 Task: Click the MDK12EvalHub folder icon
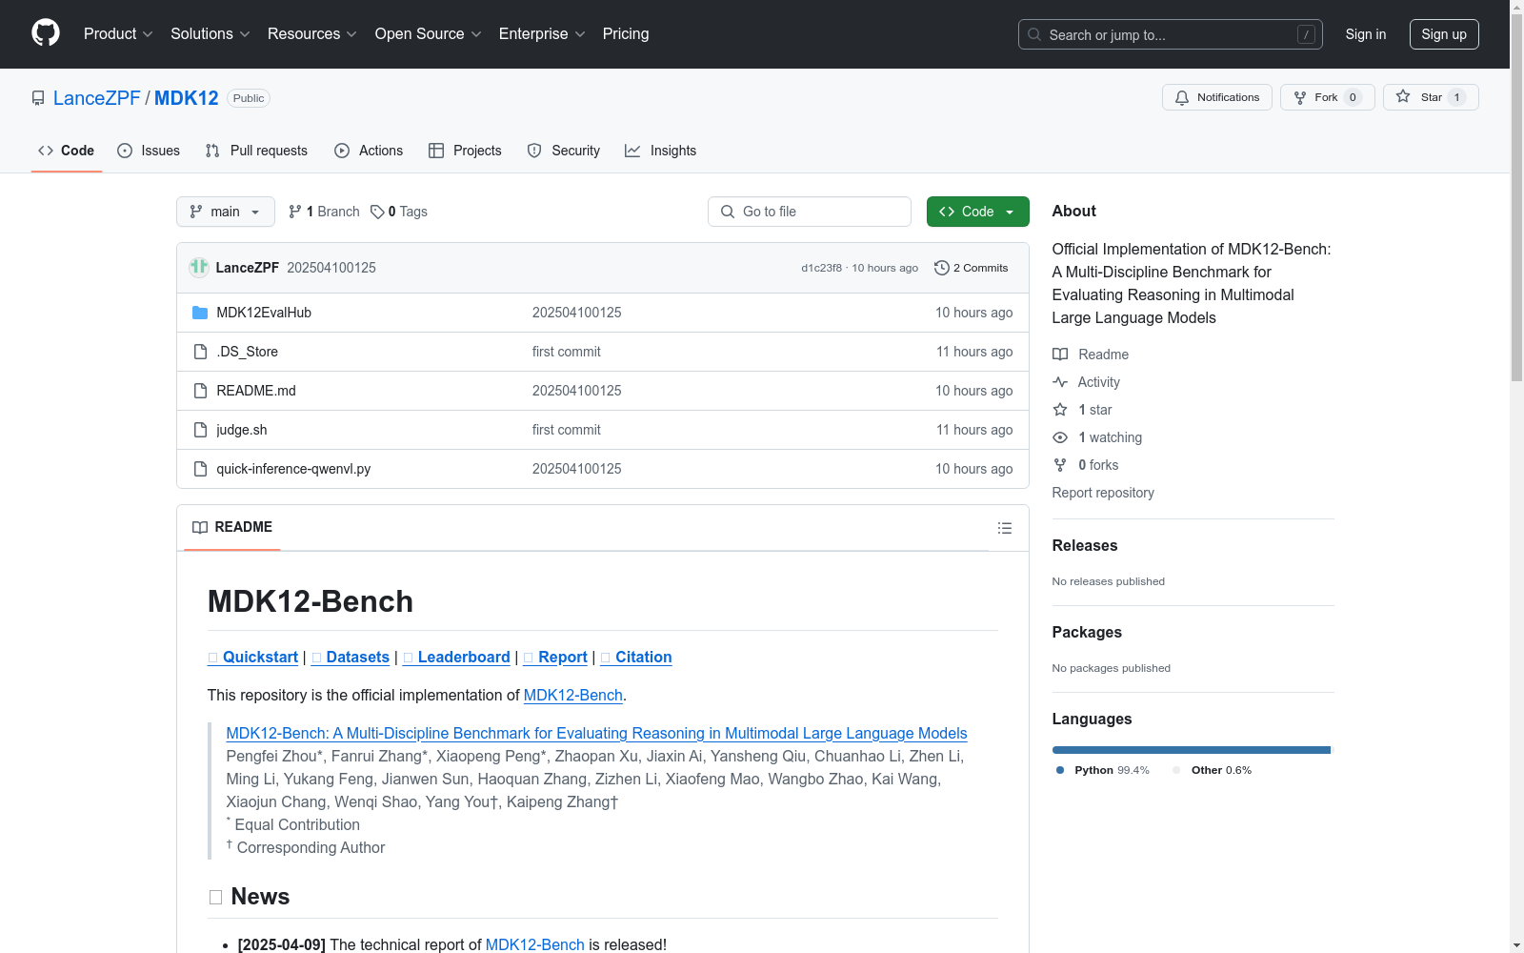click(x=200, y=313)
